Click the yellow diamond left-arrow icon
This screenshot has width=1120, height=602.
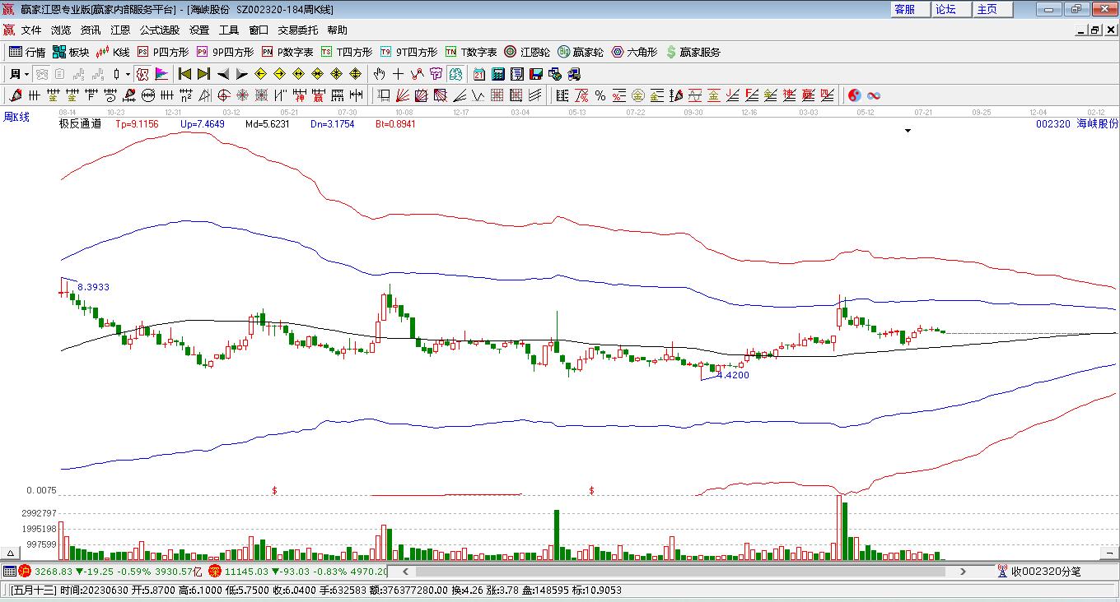[261, 74]
